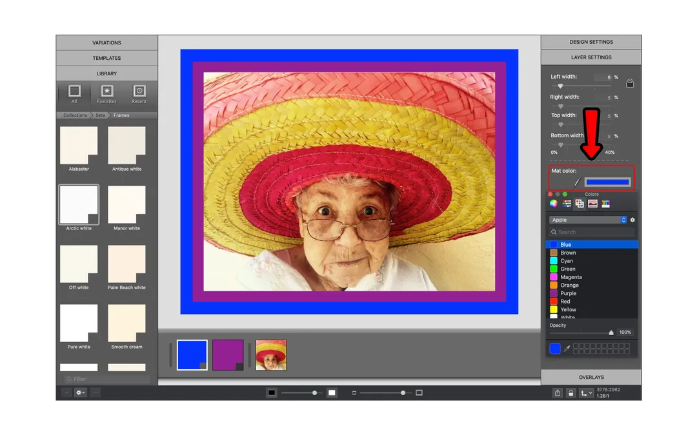697x435 pixels.
Task: Open the library gear action menu
Action: 81,392
